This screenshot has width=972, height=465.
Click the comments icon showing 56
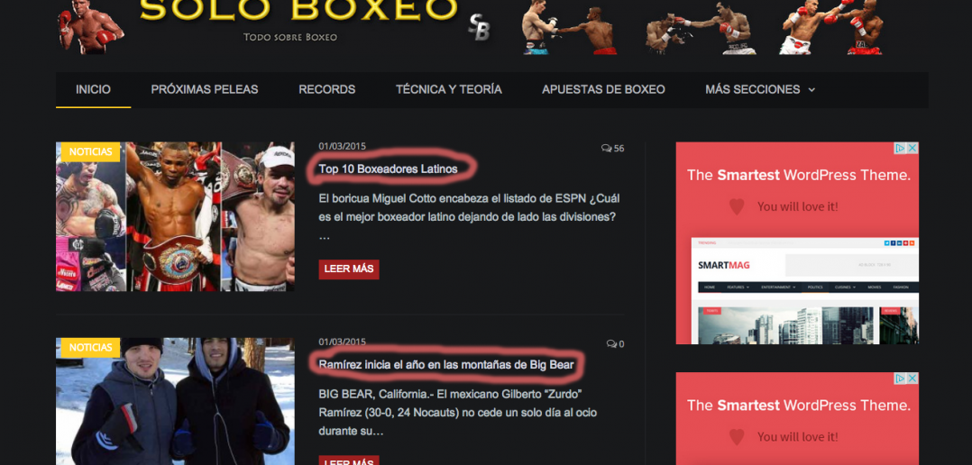(606, 149)
